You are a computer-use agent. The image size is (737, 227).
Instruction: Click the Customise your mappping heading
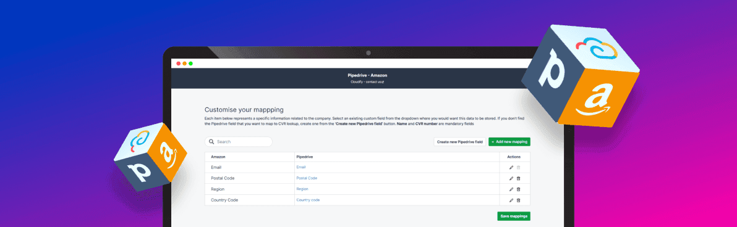point(244,110)
